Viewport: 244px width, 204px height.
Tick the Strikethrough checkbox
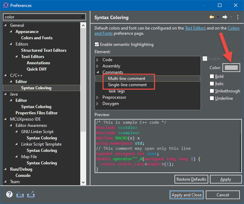[x=212, y=91]
